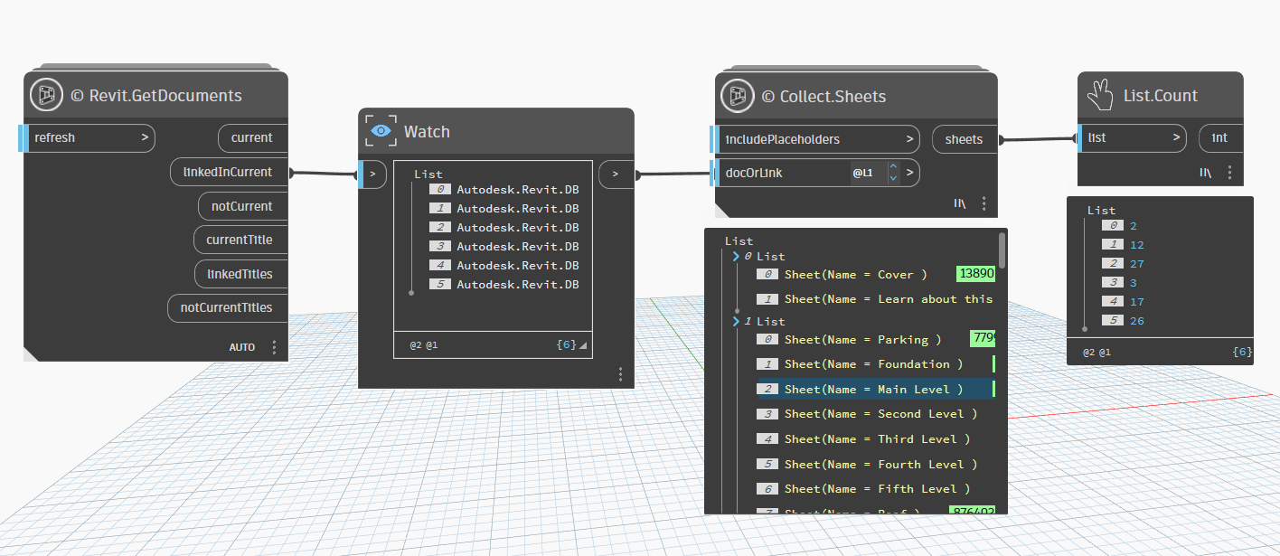This screenshot has width=1280, height=556.
Task: Click the Collect.Sheets node icon
Action: [x=738, y=96]
